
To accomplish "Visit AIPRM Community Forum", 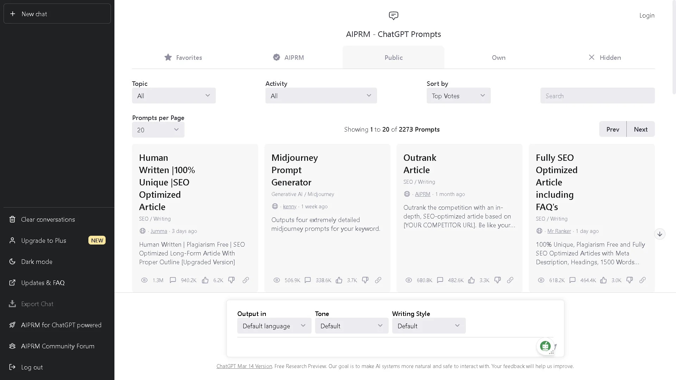I will tap(57, 346).
